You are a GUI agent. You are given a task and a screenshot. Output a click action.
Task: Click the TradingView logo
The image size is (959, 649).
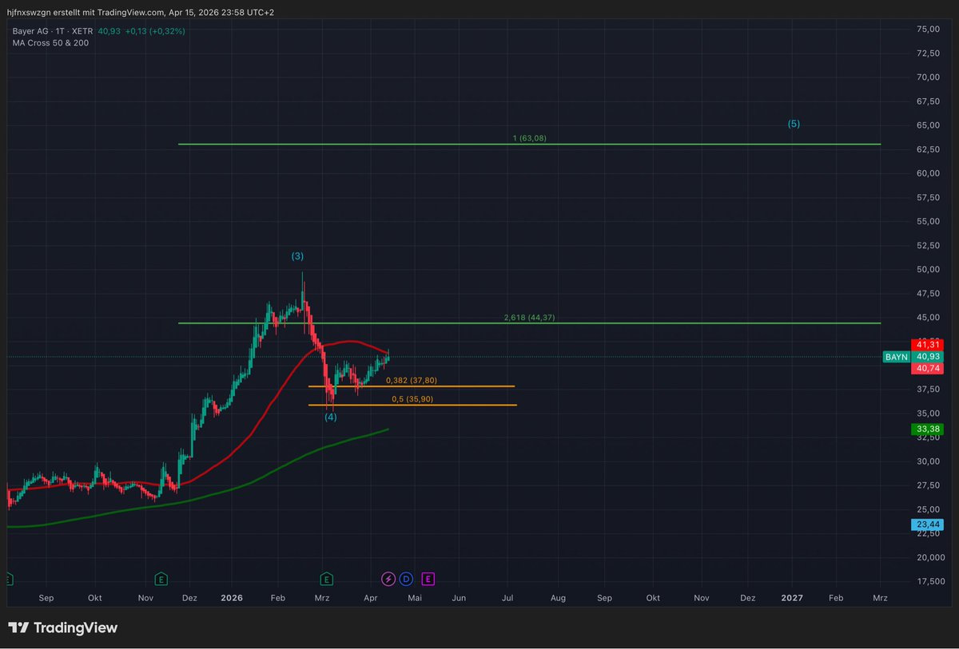click(x=63, y=627)
